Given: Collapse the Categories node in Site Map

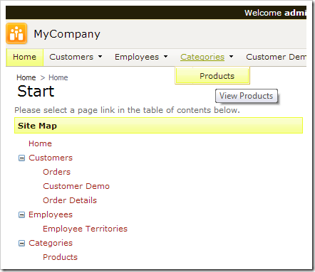Looking at the screenshot, I should 21,243.
